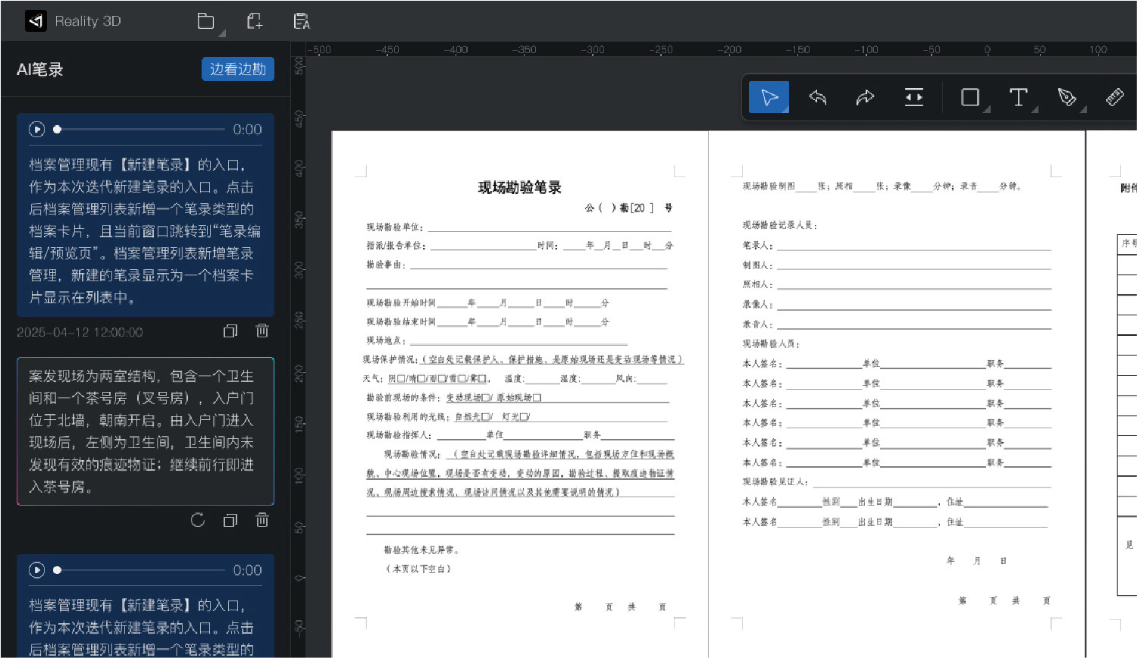Click the first audio progress slider handle

[x=57, y=130]
